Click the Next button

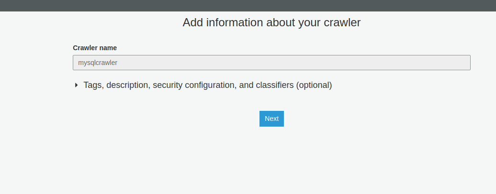coord(271,119)
